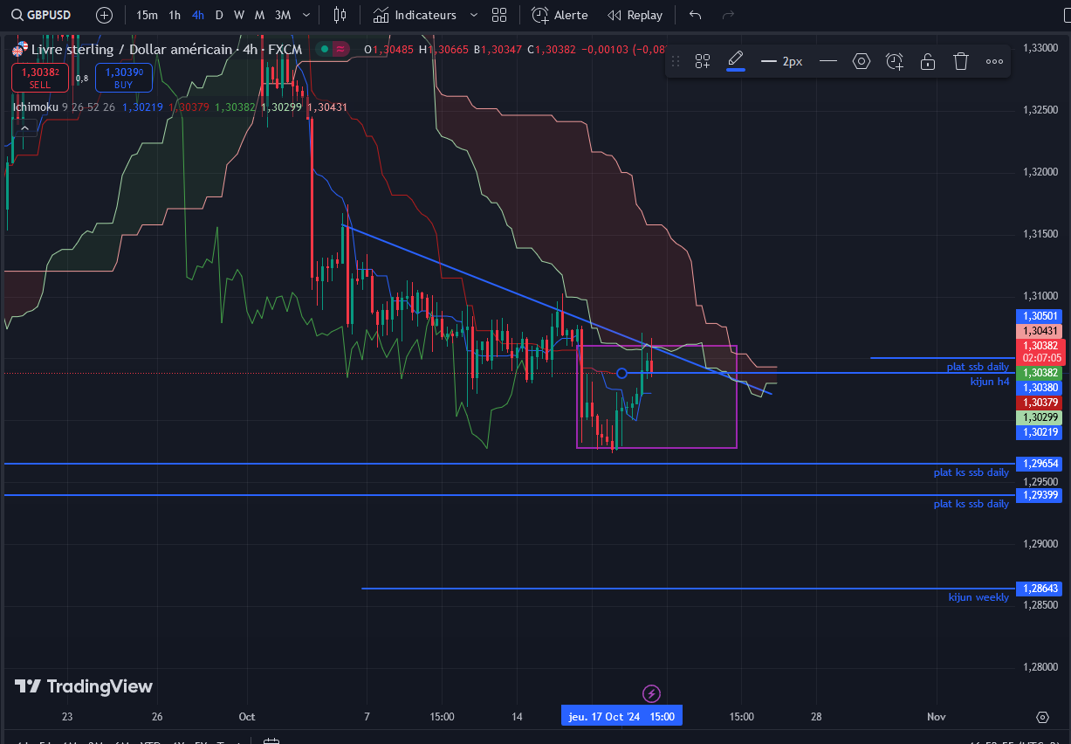Click the current price 1,30382 countdown label
This screenshot has width=1071, height=744.
(1040, 352)
